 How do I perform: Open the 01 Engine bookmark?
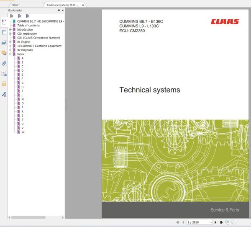(x=23, y=42)
